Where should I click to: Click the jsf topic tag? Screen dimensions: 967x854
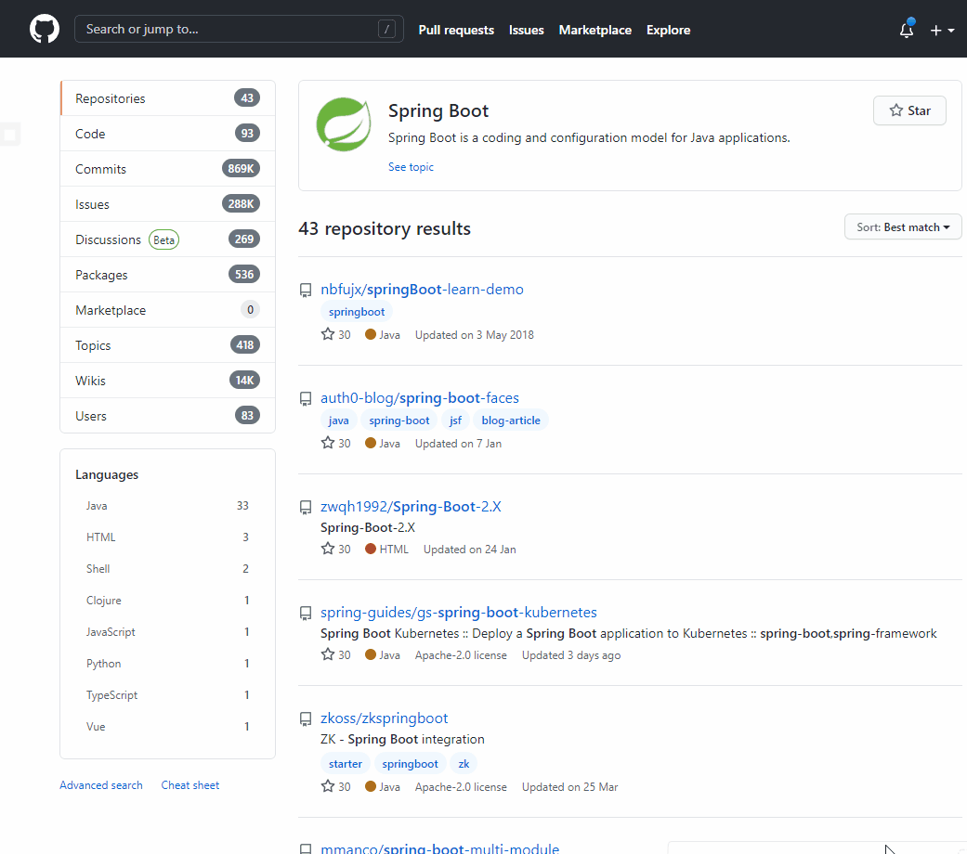click(456, 421)
